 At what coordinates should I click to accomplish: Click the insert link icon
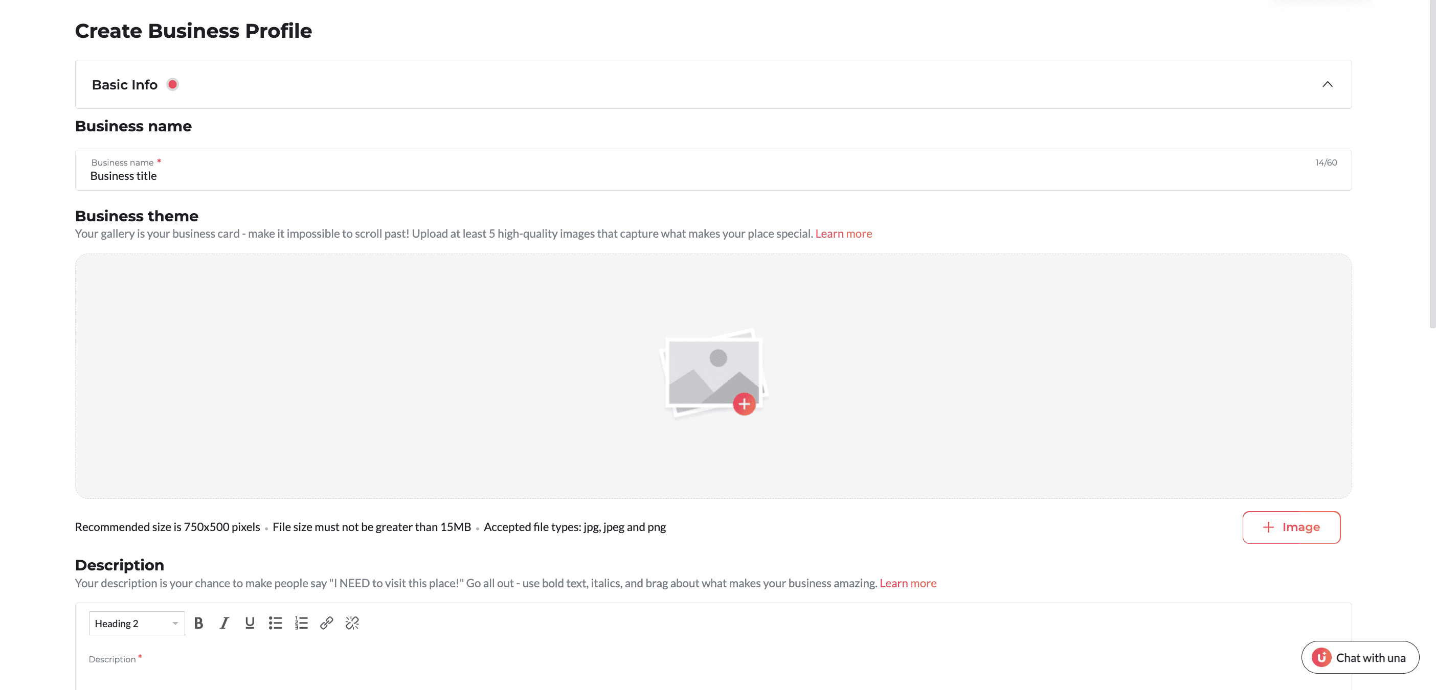click(x=327, y=623)
